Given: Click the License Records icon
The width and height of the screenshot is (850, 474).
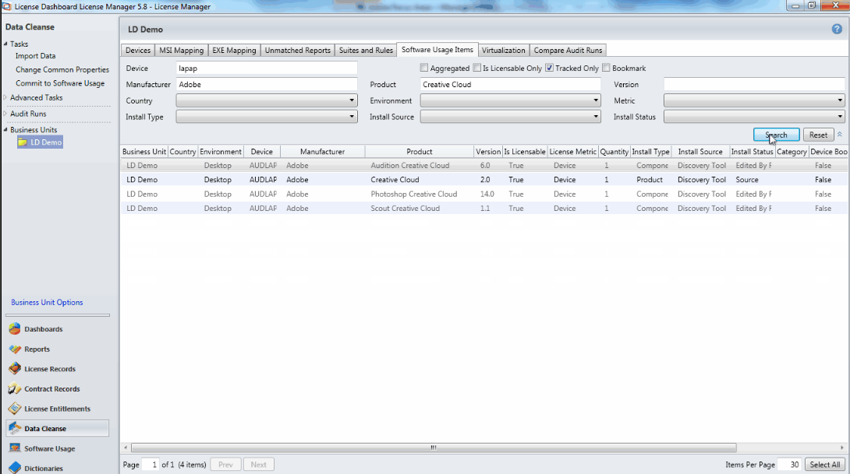Looking at the screenshot, I should 14,369.
